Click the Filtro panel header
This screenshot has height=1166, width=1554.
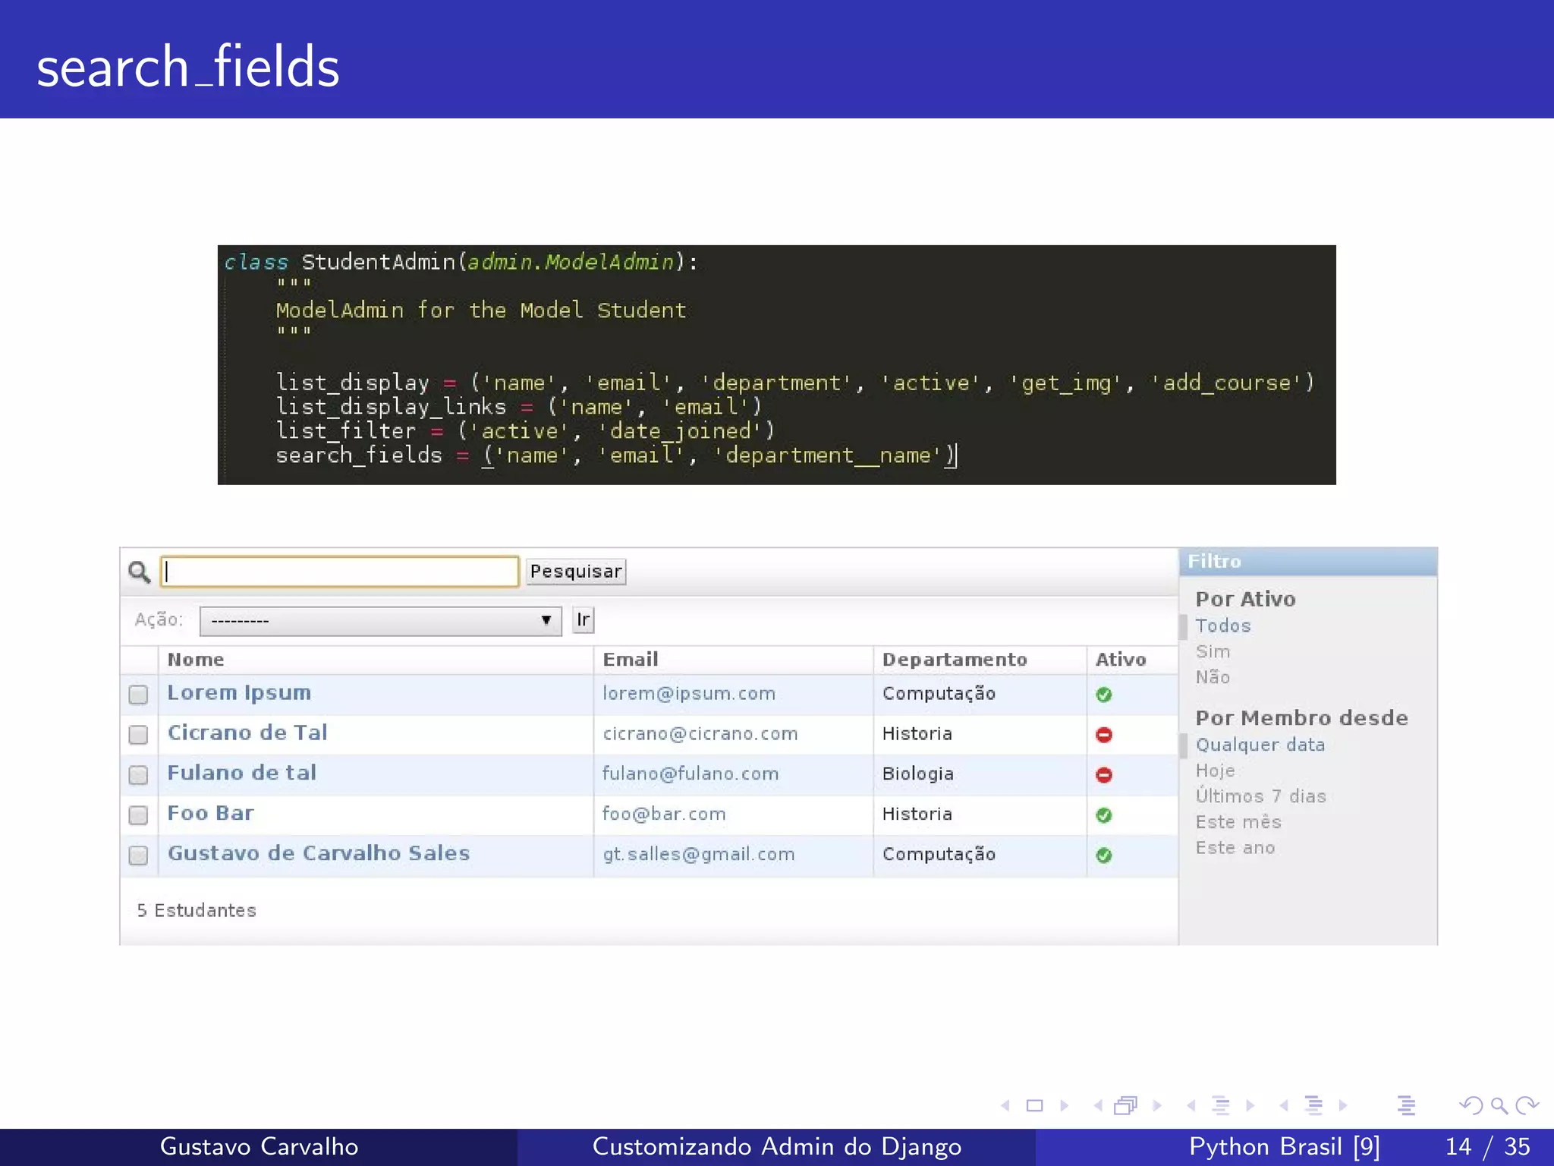coord(1308,562)
